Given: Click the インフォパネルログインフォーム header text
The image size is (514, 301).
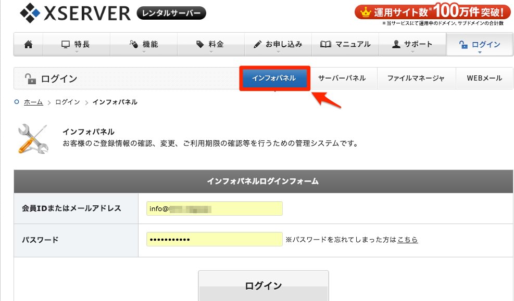Looking at the screenshot, I should tap(263, 181).
